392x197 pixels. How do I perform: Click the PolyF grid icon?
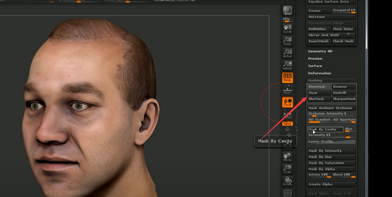click(x=287, y=193)
